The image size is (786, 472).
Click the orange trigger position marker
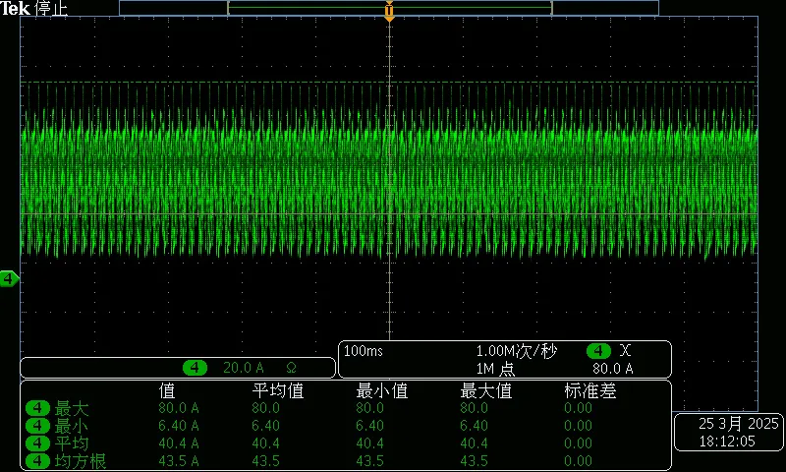(389, 12)
